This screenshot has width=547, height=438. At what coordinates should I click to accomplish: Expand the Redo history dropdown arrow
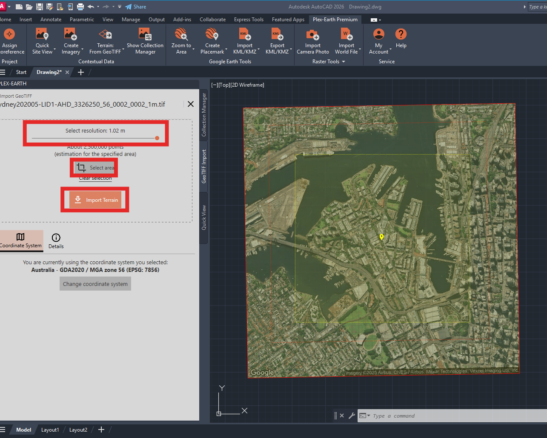(114, 7)
